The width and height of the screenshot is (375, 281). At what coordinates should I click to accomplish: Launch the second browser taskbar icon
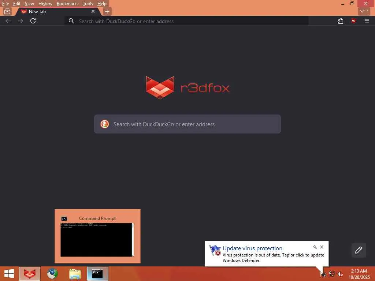click(52, 274)
